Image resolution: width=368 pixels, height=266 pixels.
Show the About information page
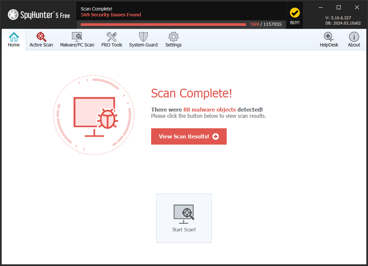pyautogui.click(x=354, y=40)
